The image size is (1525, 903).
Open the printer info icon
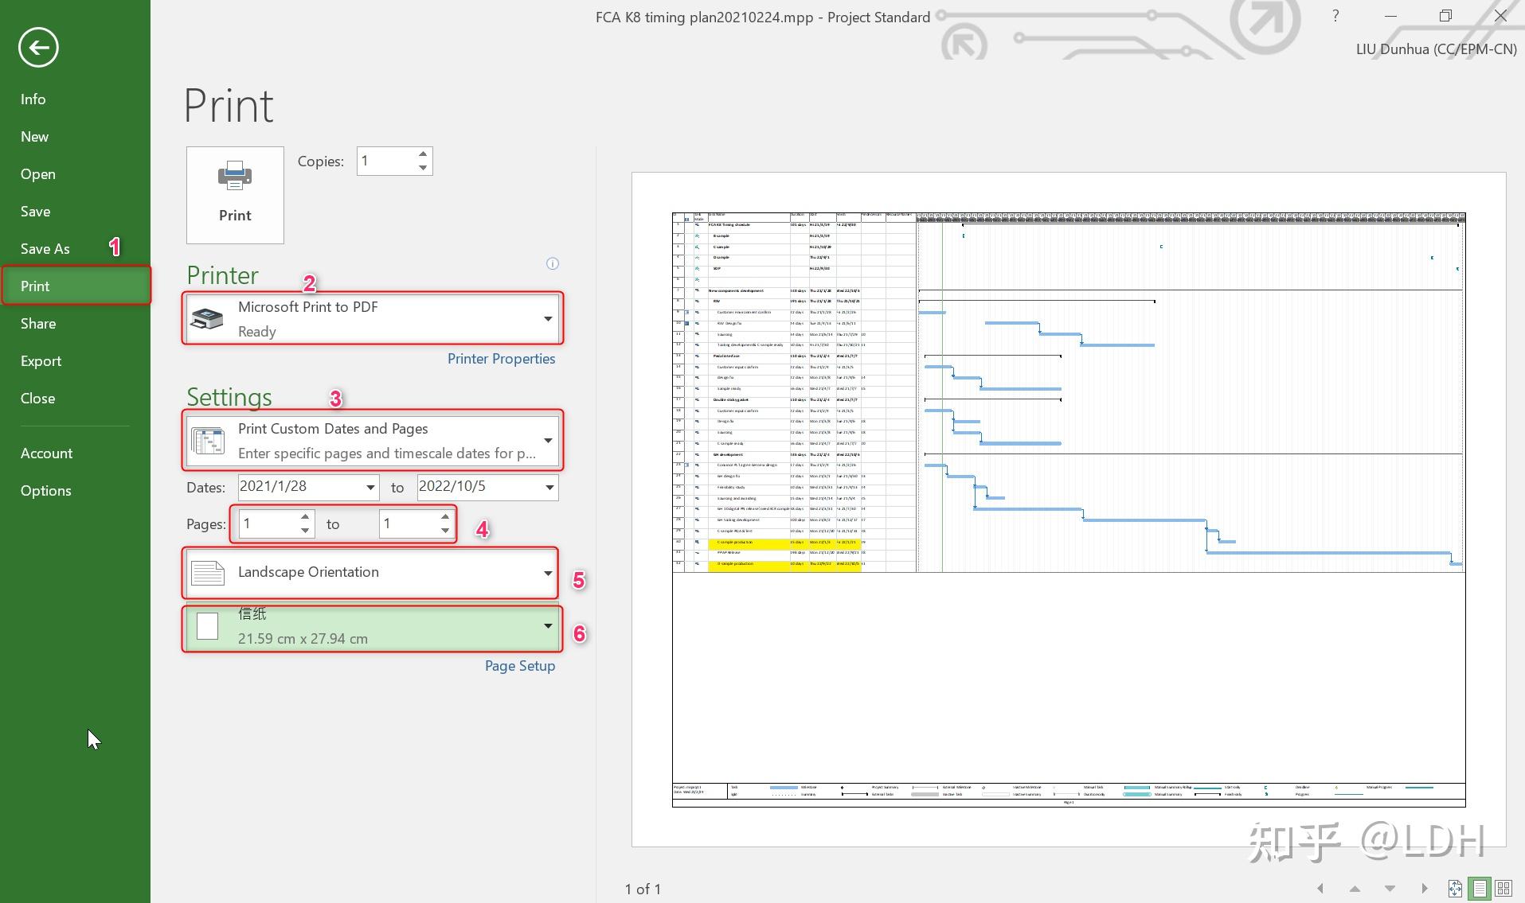coord(553,263)
